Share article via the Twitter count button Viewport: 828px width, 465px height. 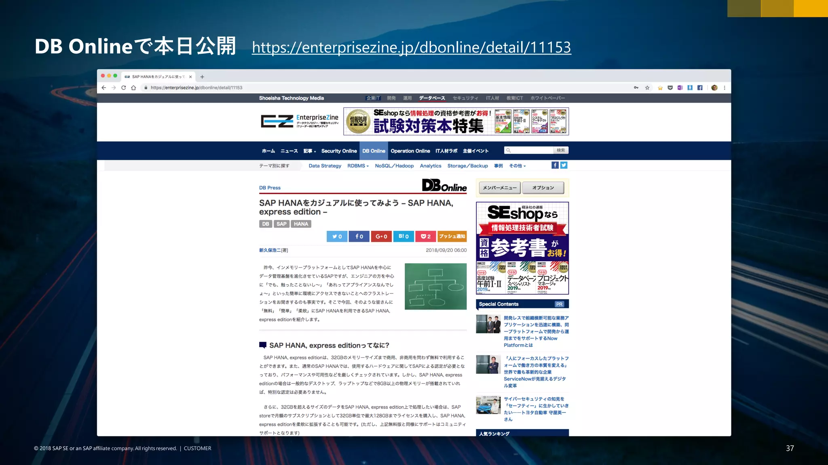click(337, 237)
